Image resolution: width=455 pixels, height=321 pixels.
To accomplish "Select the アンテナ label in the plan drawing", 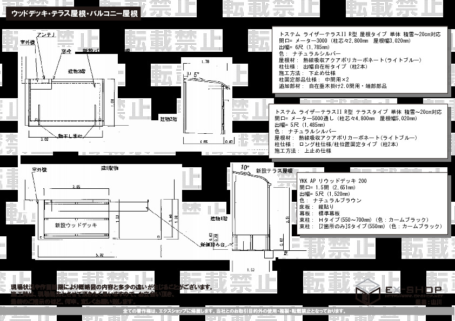I will (46, 35).
